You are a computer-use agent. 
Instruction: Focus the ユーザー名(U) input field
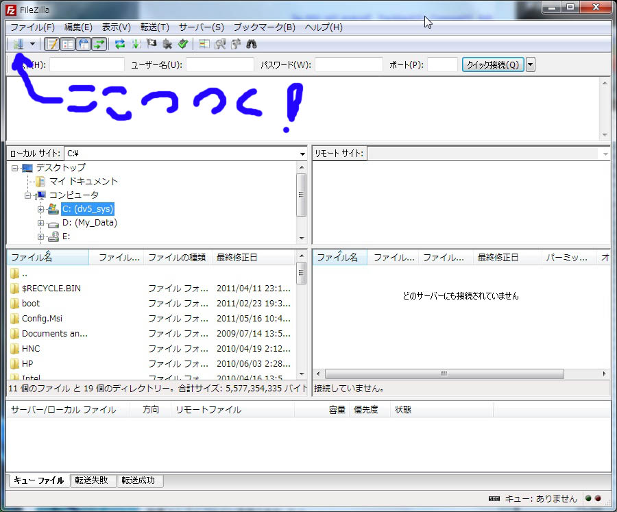point(220,64)
